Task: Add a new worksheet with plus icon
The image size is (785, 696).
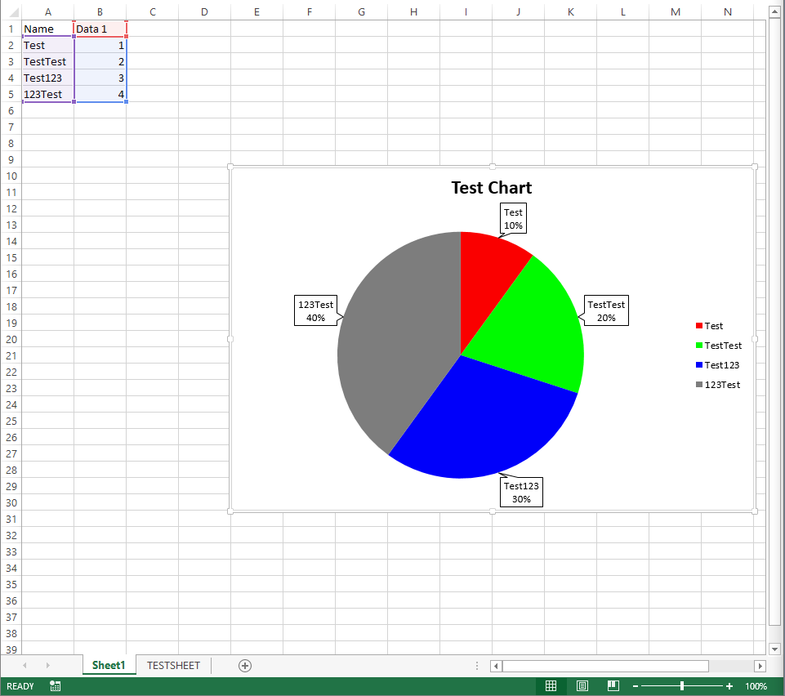Action: pos(244,666)
